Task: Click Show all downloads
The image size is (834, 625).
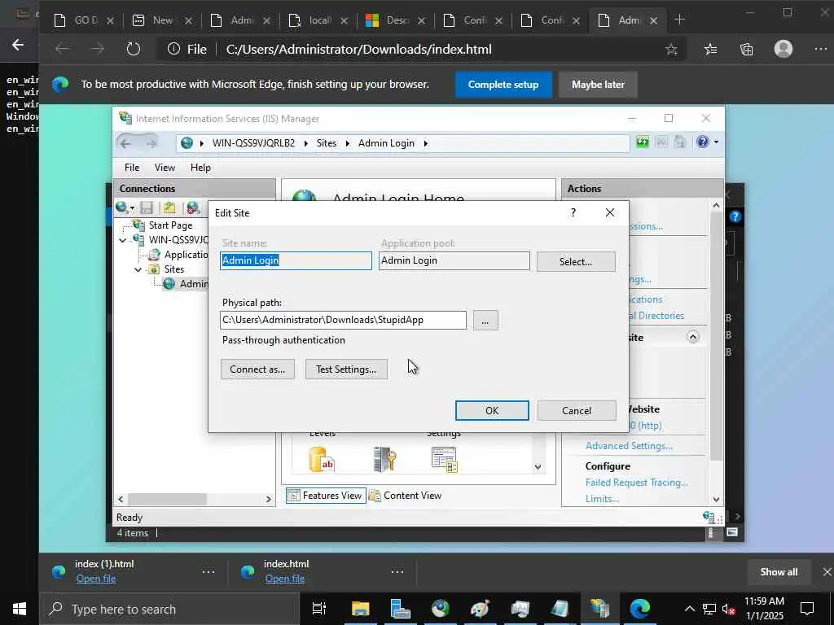Action: click(x=779, y=572)
